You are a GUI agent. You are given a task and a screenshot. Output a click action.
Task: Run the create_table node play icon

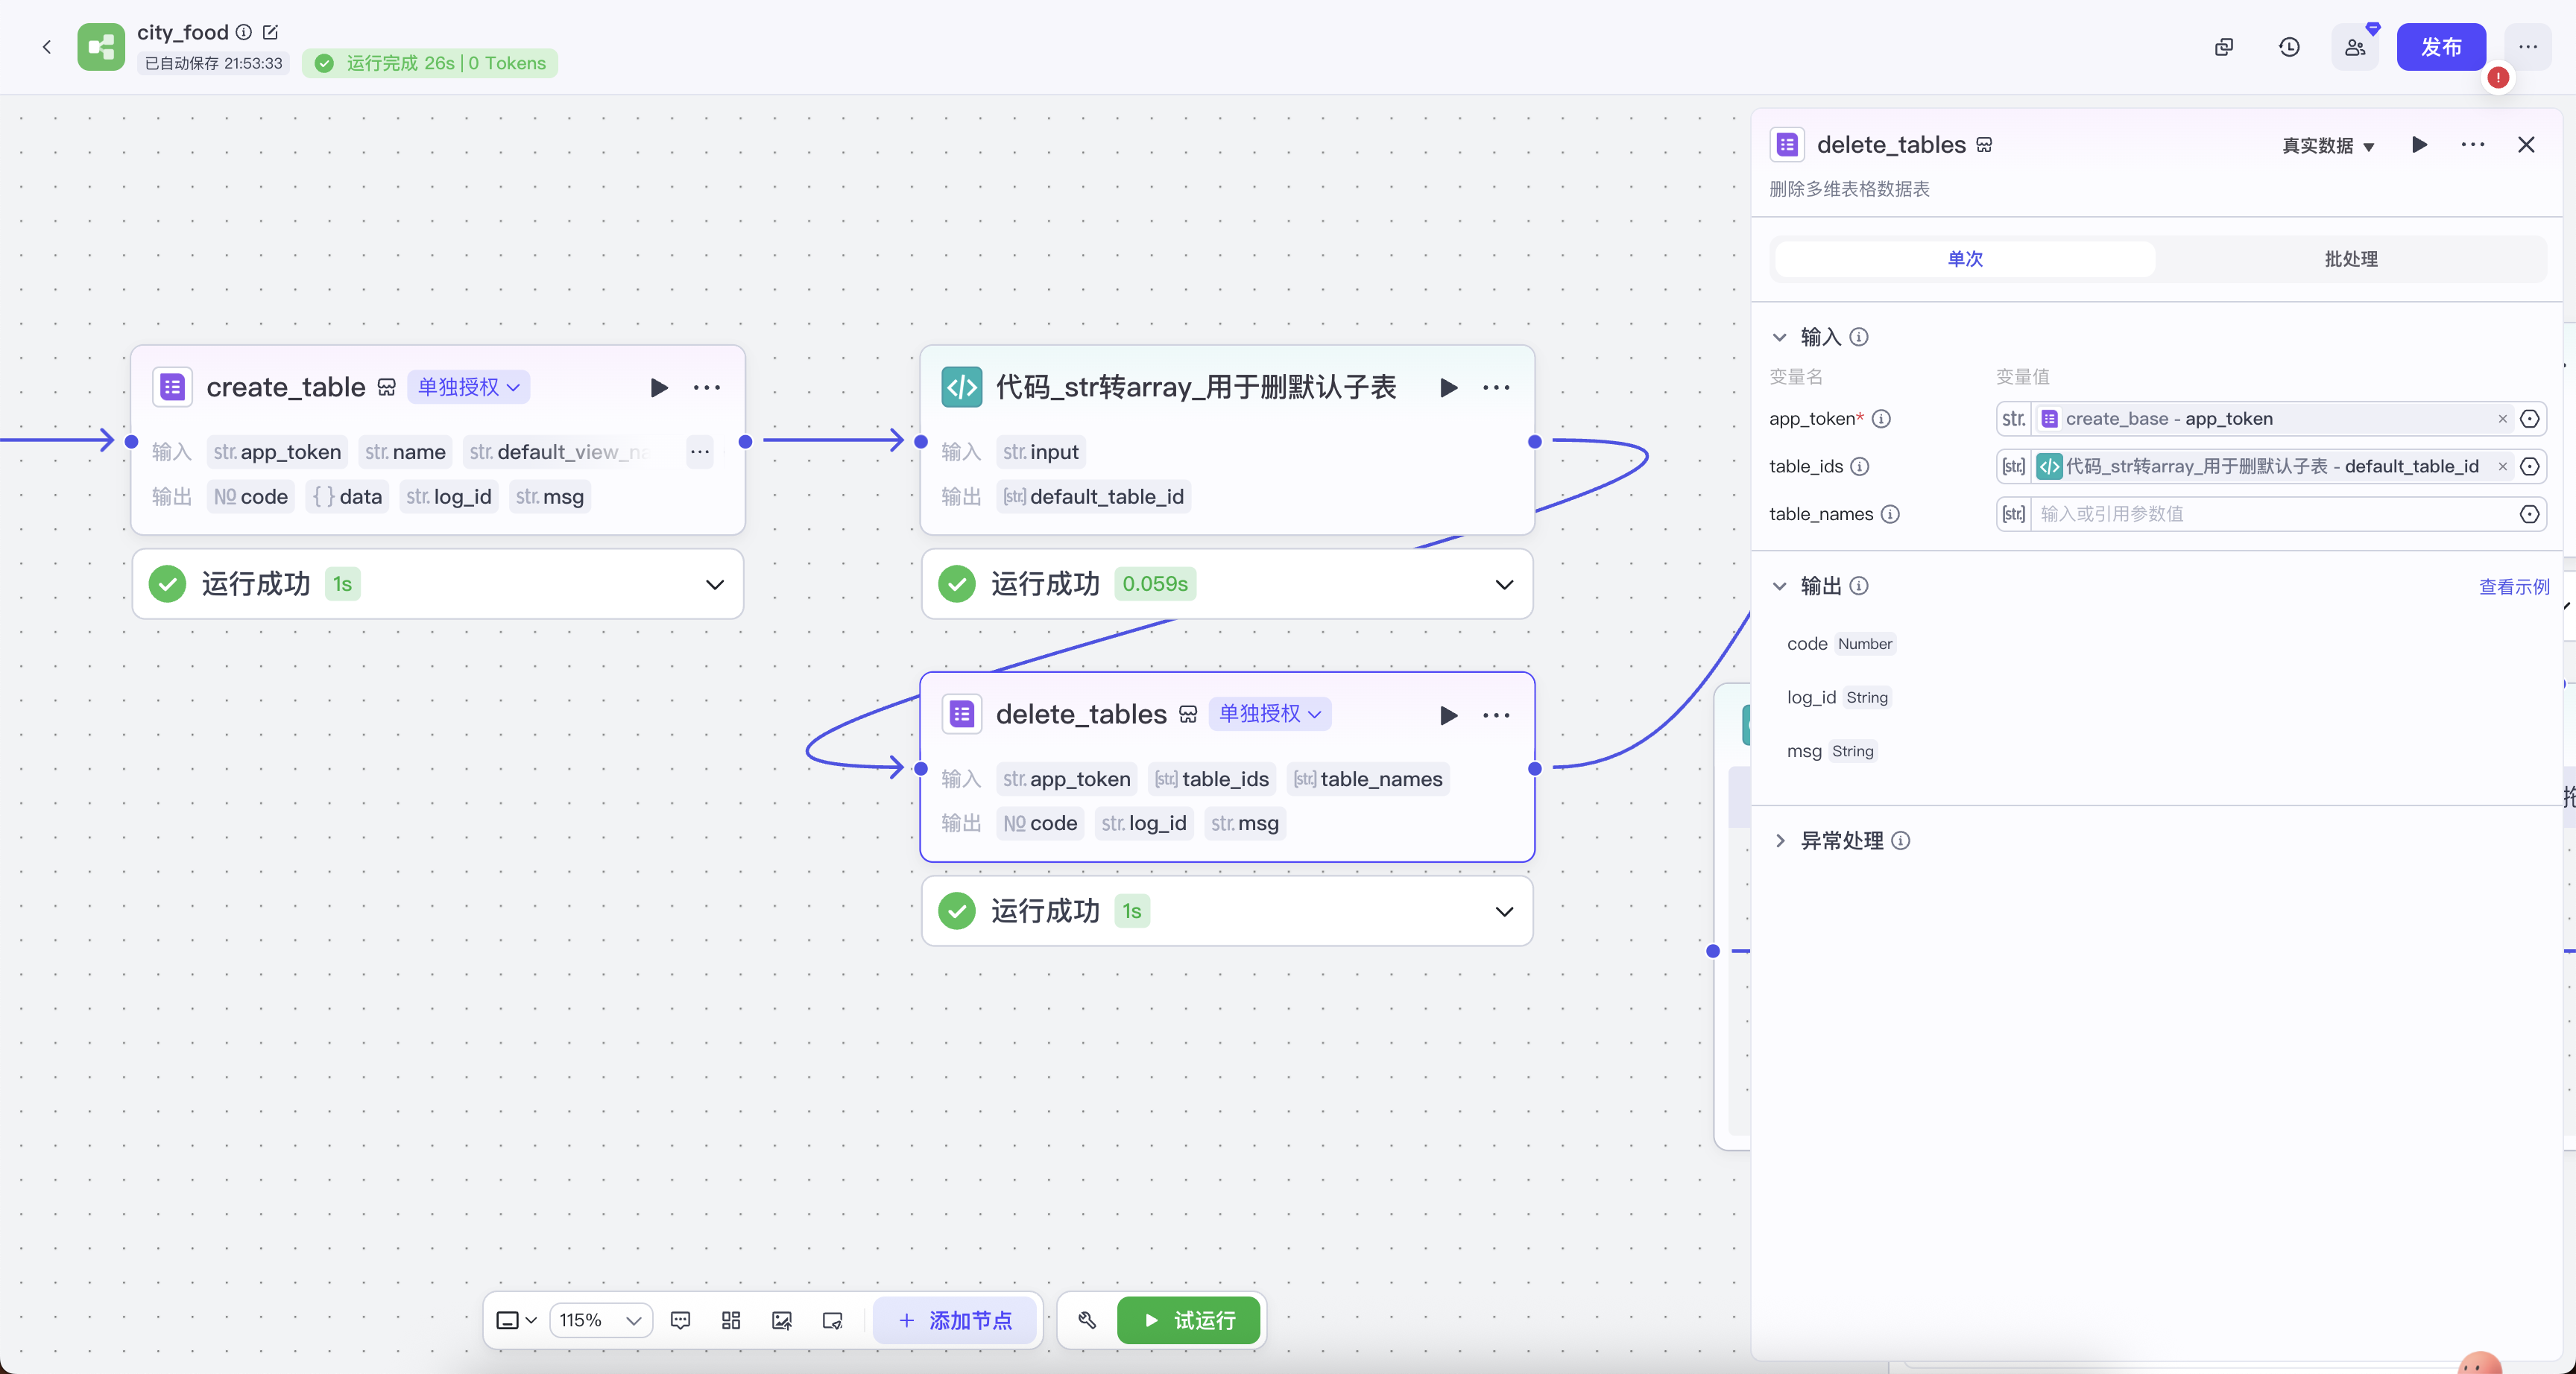pos(658,388)
